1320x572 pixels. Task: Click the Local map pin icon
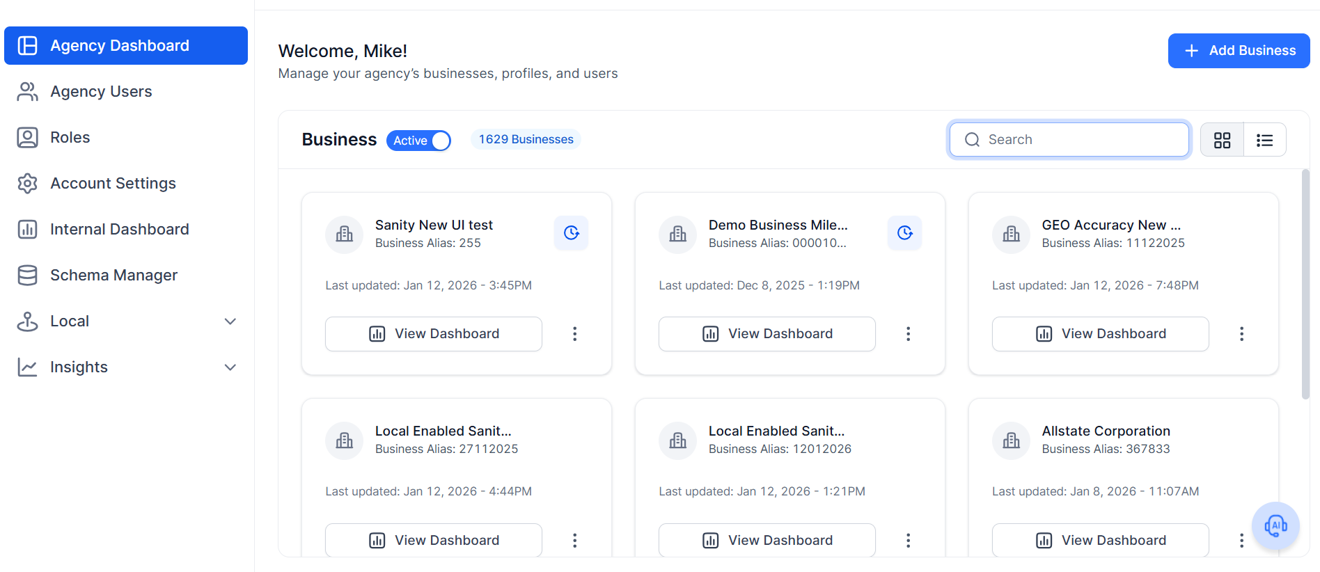27,321
